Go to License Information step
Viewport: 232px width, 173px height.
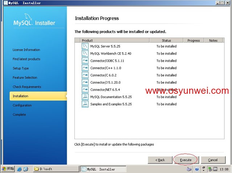[26, 50]
